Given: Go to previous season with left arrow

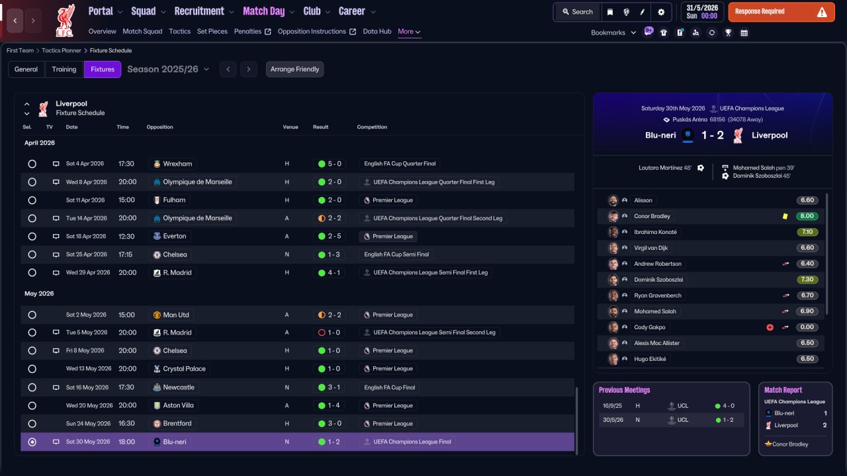Looking at the screenshot, I should point(228,69).
